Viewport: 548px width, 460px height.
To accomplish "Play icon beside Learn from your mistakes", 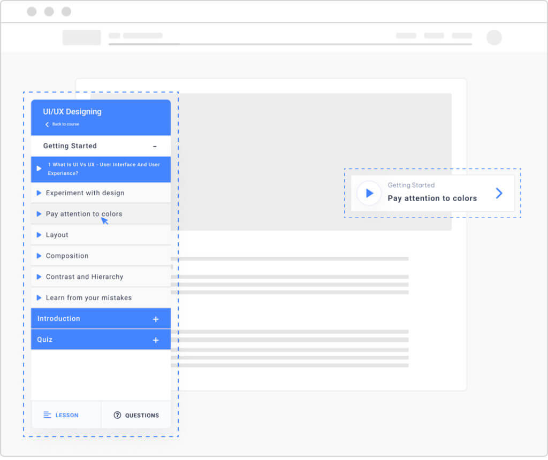I will [x=39, y=297].
